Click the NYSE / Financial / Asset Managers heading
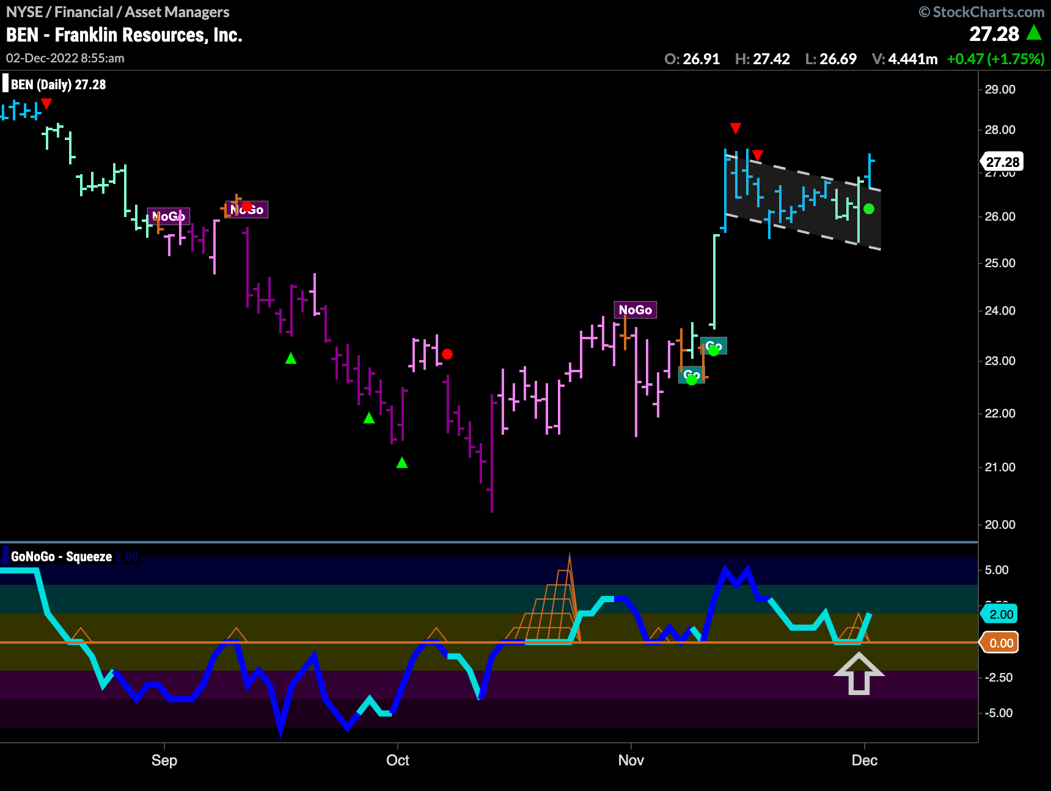Viewport: 1051px width, 791px height. [x=117, y=12]
